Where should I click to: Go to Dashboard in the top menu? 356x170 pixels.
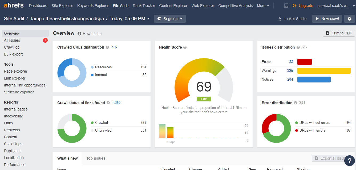point(38,6)
